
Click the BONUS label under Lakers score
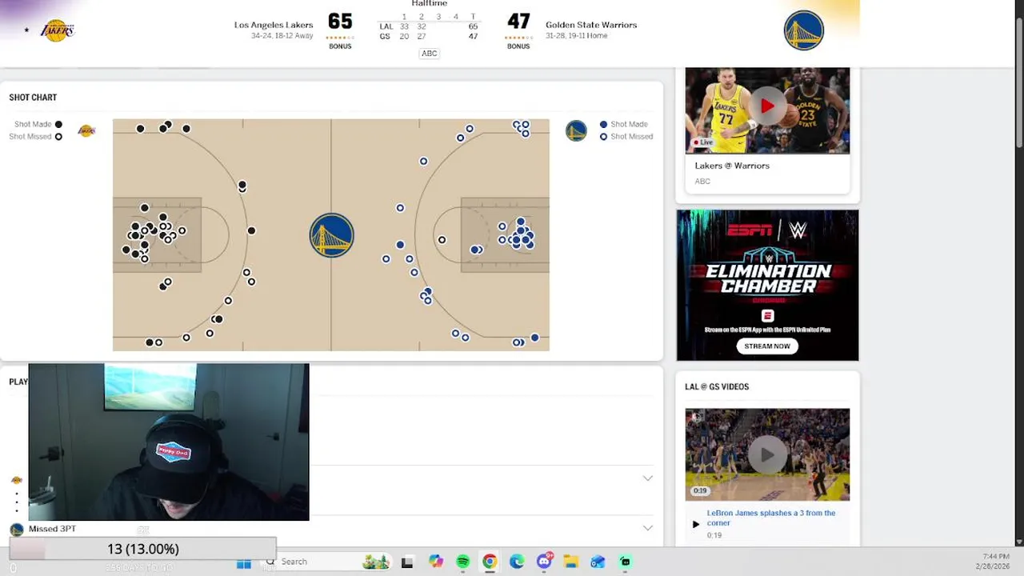click(340, 46)
